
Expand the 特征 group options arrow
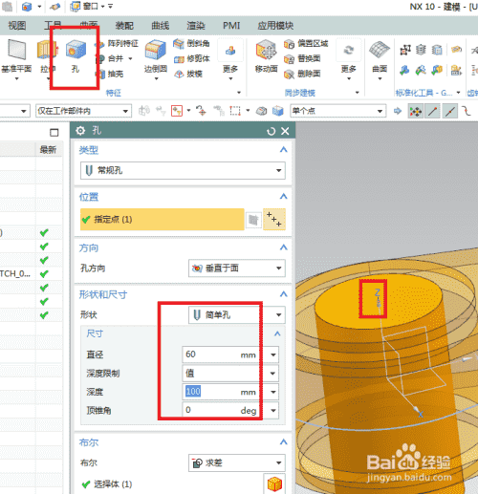tap(239, 93)
